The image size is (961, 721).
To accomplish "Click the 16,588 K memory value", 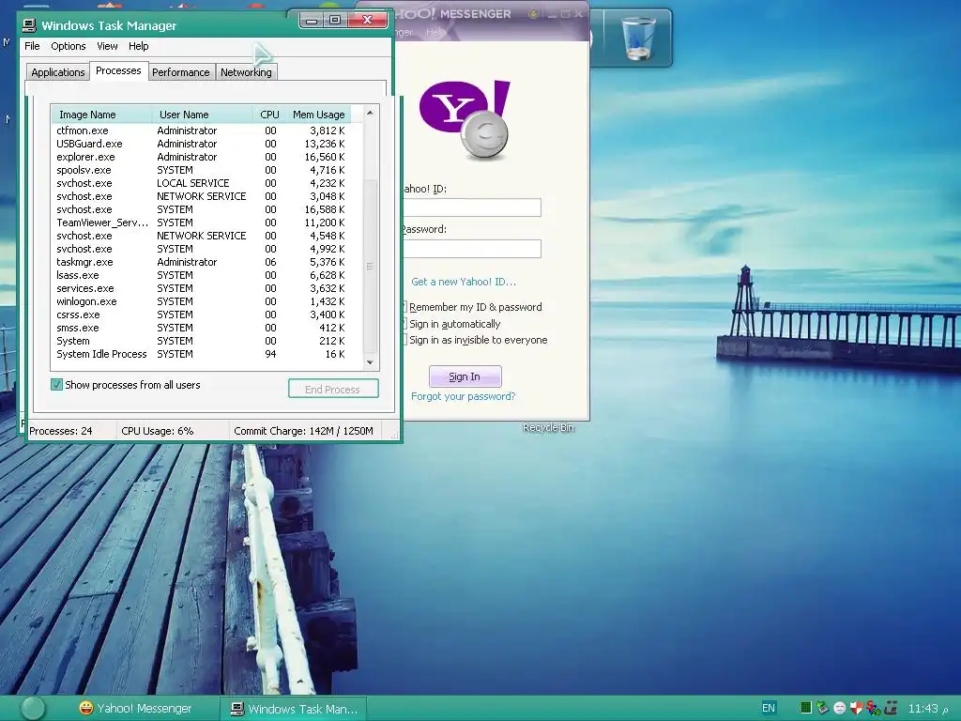I will (324, 209).
